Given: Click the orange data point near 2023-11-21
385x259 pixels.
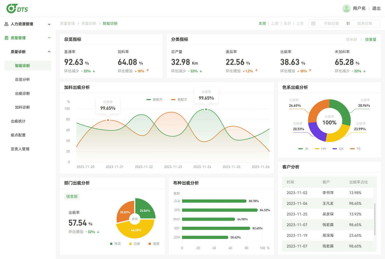Looking at the screenshot, I should [x=108, y=120].
